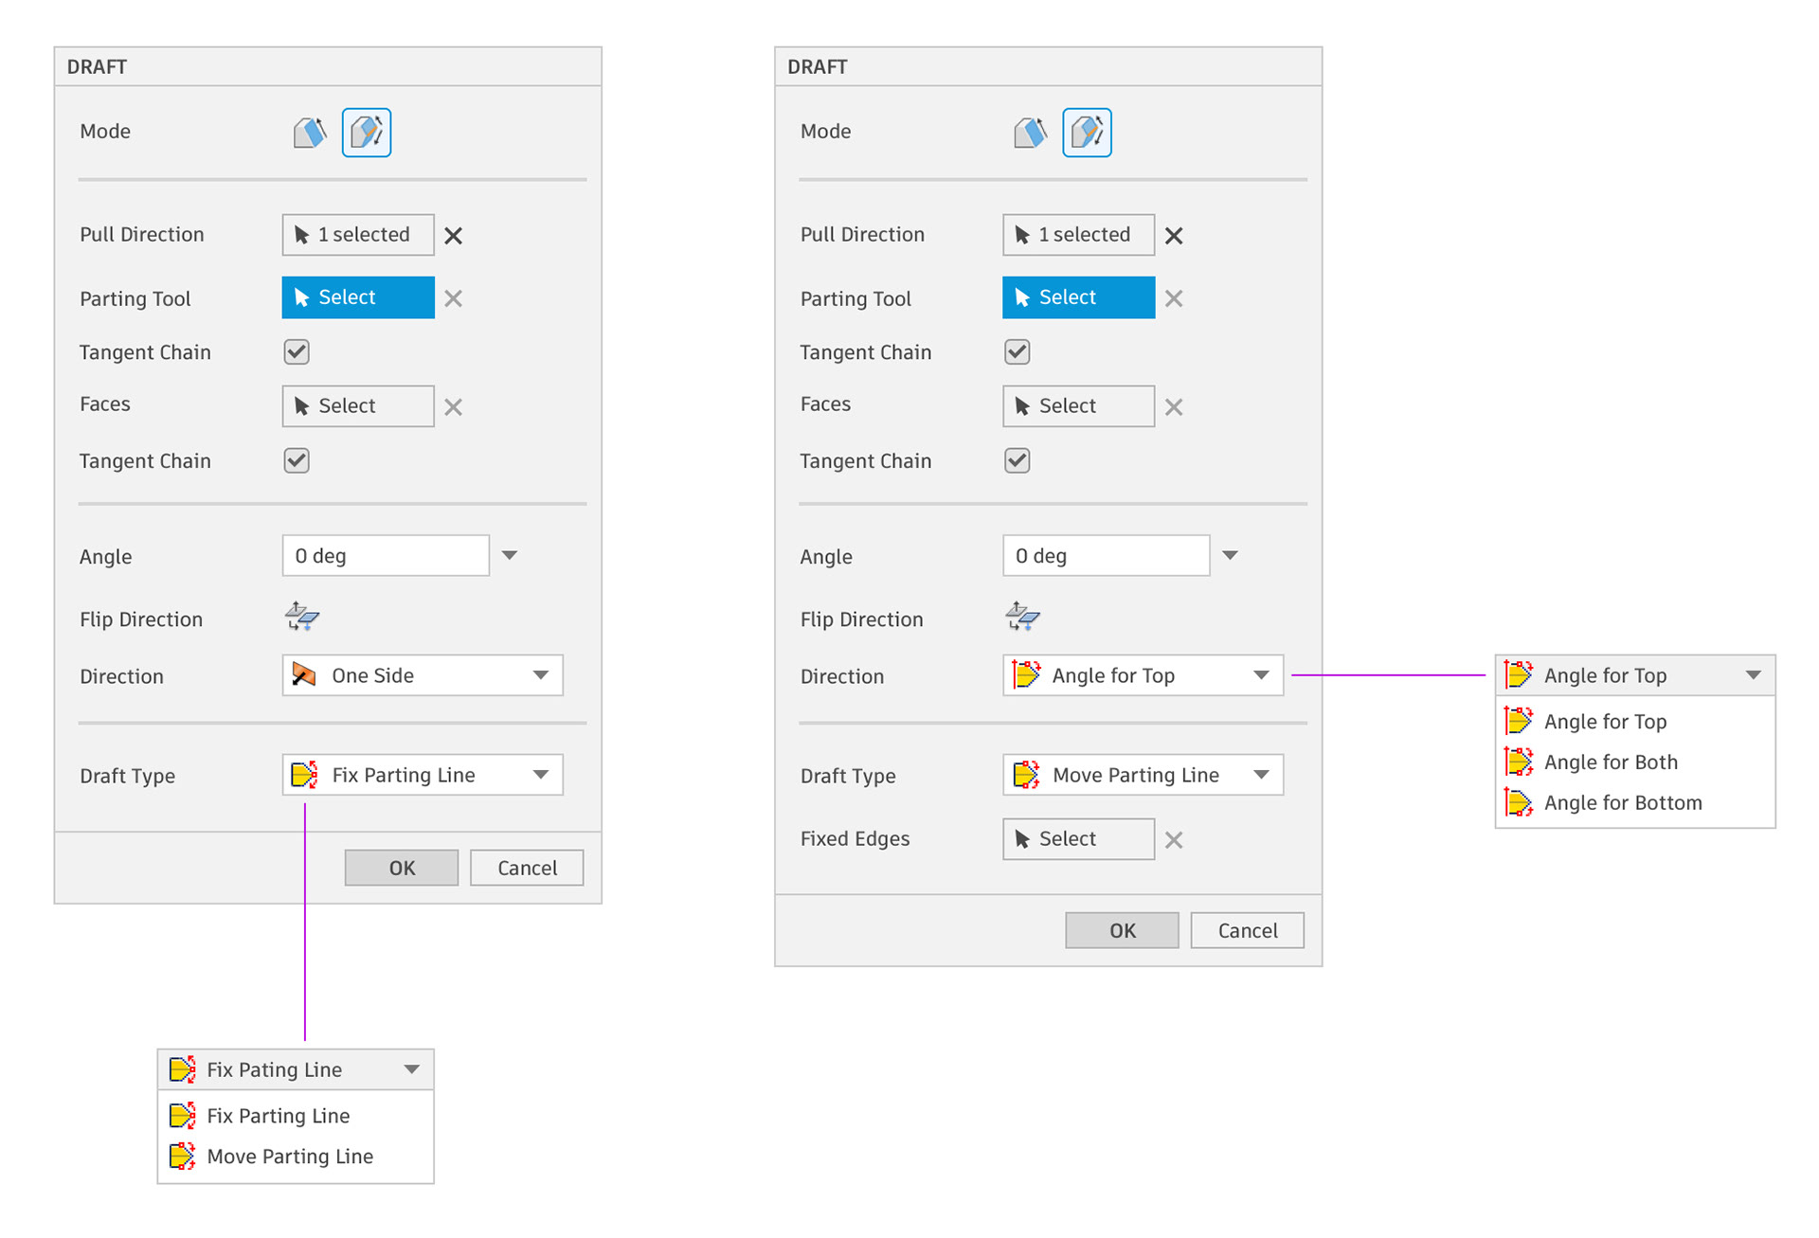Choose Move Parting Line from expanded list
This screenshot has width=1819, height=1238.
click(x=289, y=1157)
